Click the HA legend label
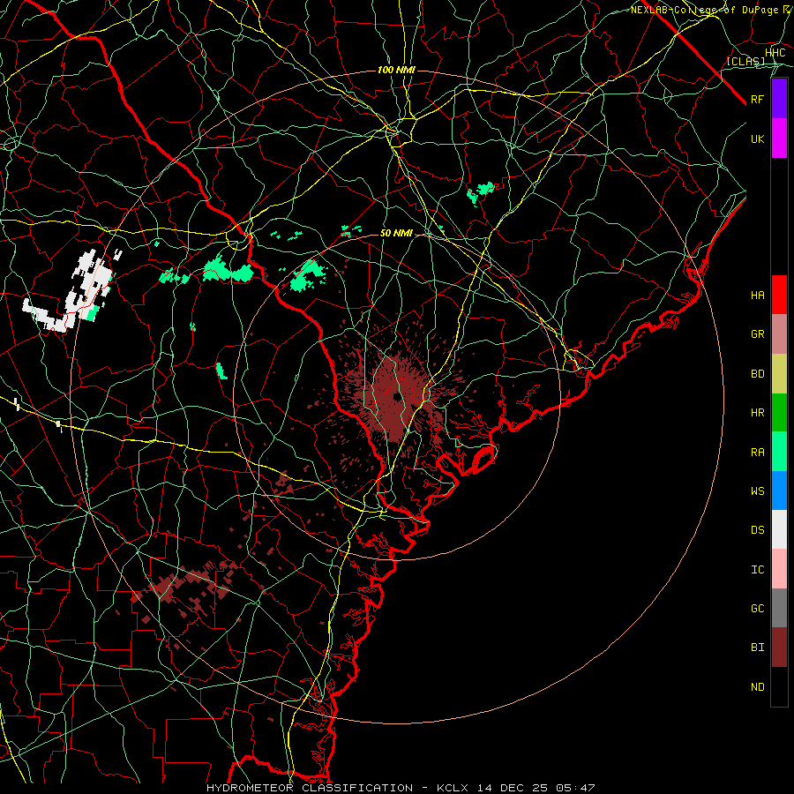Screen dimensions: 794x794 (x=757, y=295)
